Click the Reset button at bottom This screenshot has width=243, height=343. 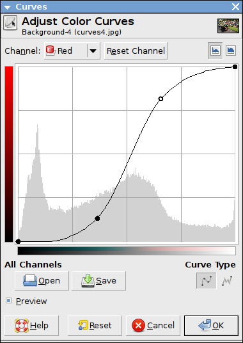tap(95, 326)
